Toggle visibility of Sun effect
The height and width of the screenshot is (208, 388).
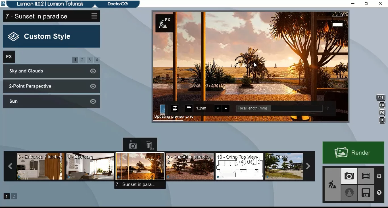(93, 101)
